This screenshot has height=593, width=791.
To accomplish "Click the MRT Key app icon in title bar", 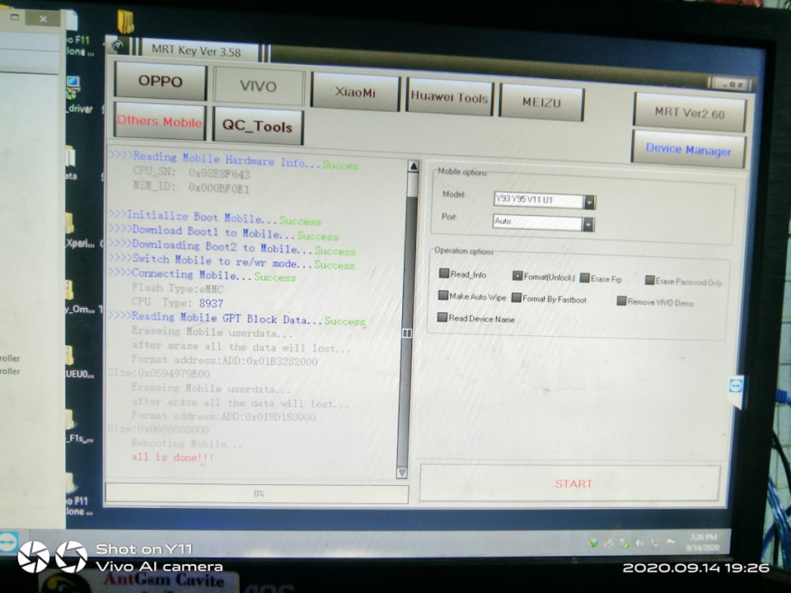I will pyautogui.click(x=118, y=45).
